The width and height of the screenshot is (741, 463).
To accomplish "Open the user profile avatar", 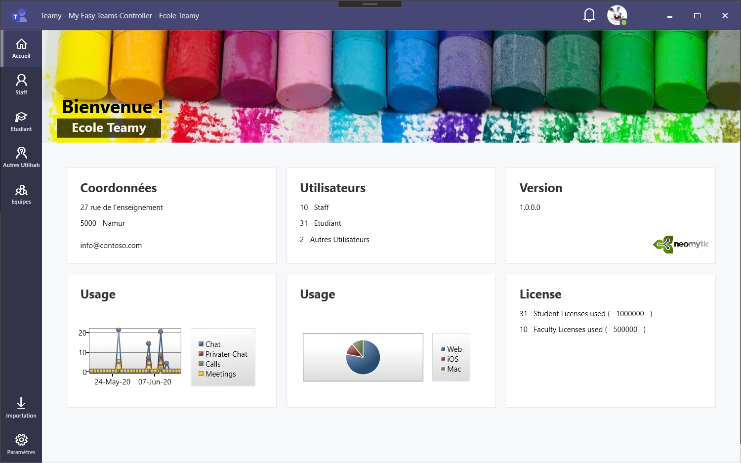I will coord(617,15).
